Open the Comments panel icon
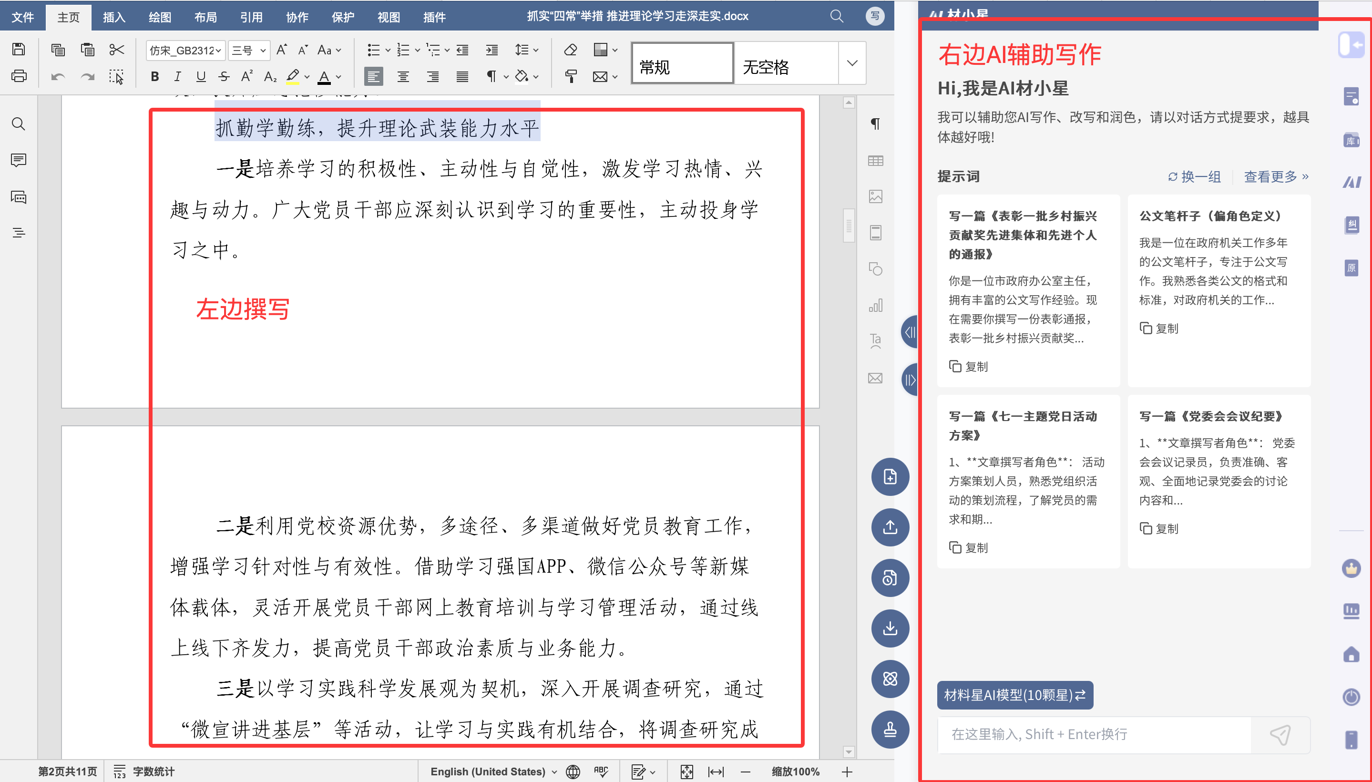Screen dimensions: 1372x782 19,160
